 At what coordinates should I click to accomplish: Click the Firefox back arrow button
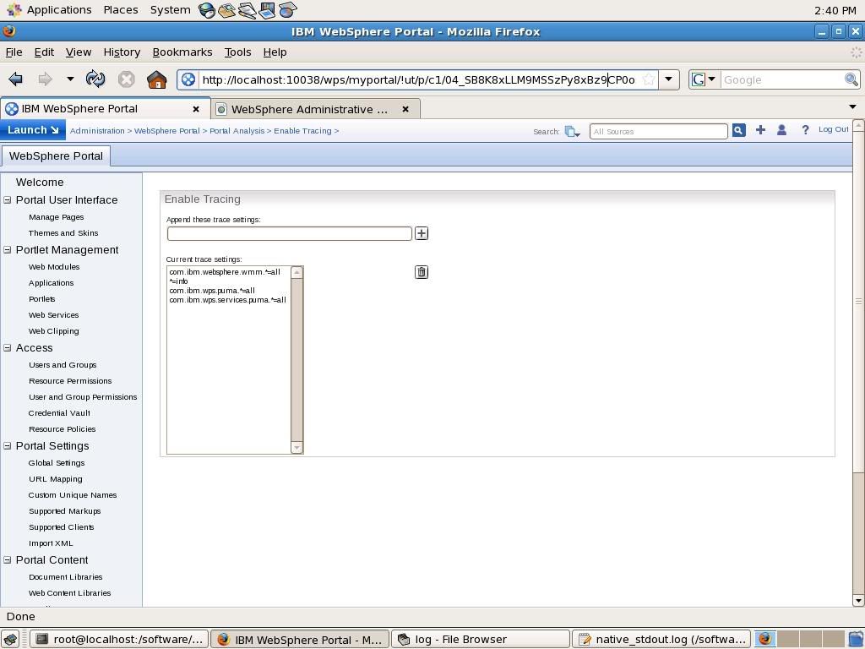click(x=15, y=79)
